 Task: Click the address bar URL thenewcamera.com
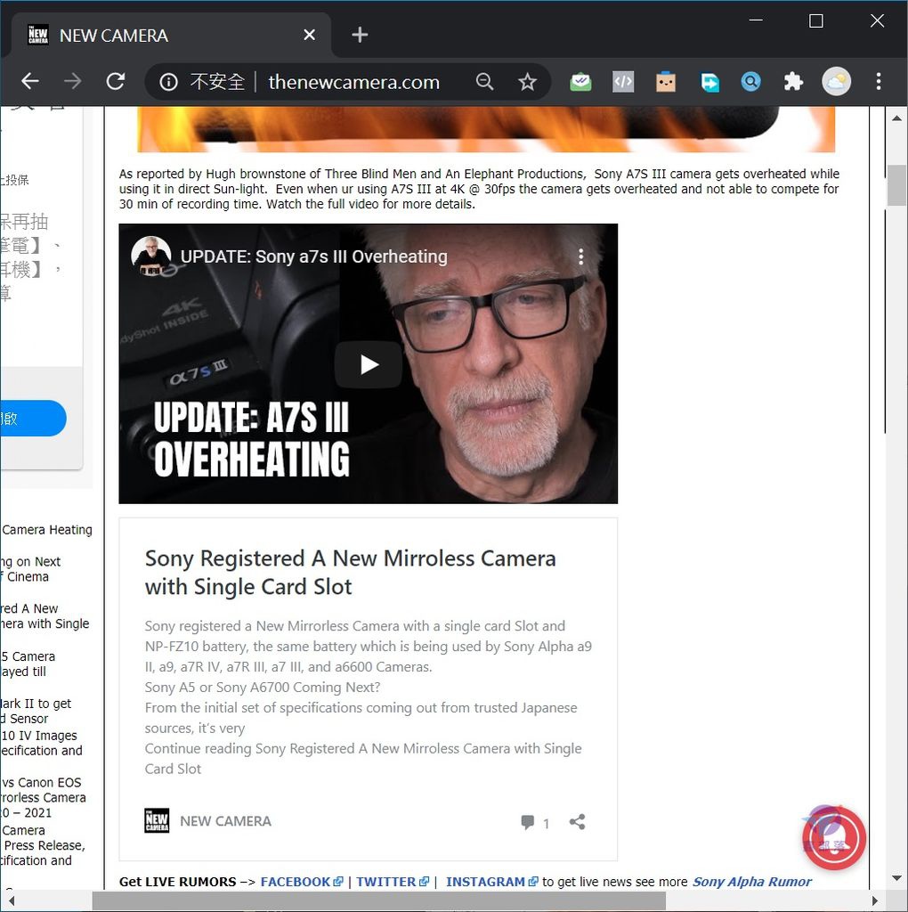pyautogui.click(x=353, y=82)
